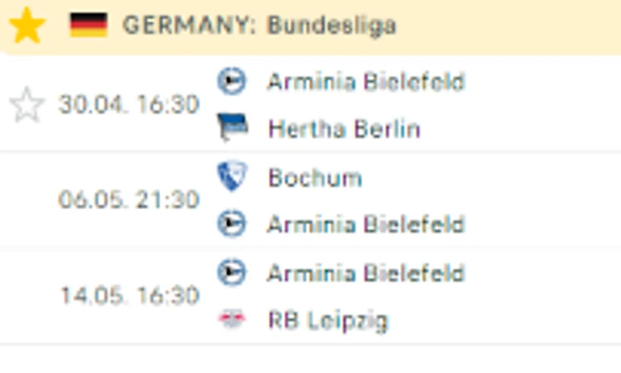621x373 pixels.
Task: Favorite the Arminia Bielefeld vs Hertha Berlin match
Action: [26, 105]
